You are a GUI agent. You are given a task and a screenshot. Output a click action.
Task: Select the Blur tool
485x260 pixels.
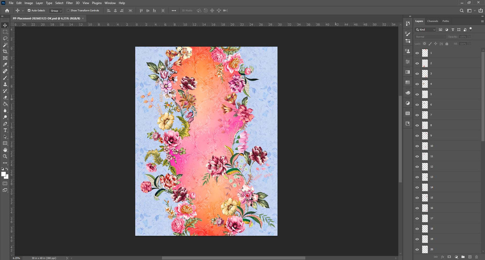click(x=5, y=111)
